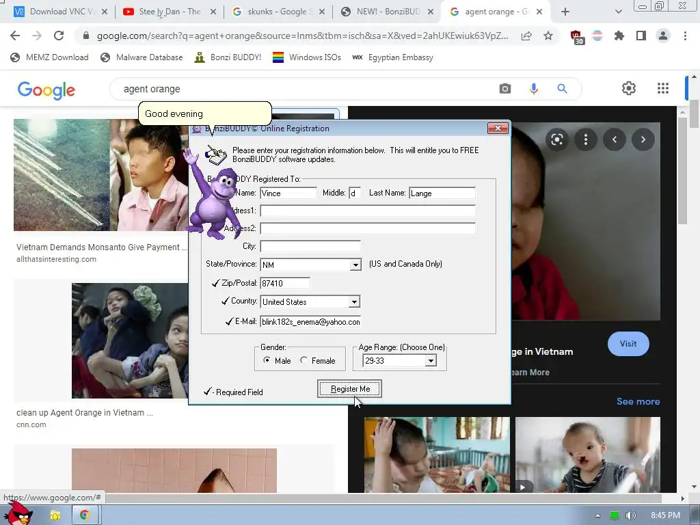Click the Google Lens icon on the preview image
This screenshot has width=700, height=525.
click(556, 139)
